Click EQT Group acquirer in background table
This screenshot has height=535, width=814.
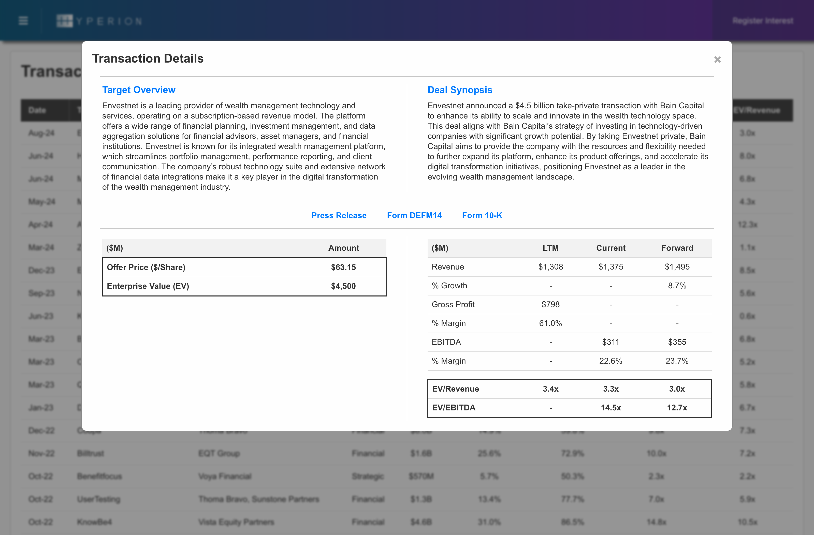(x=219, y=454)
